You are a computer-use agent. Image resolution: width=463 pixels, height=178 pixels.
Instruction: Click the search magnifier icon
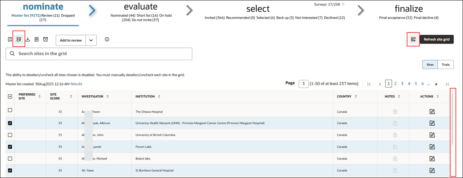coord(12,54)
